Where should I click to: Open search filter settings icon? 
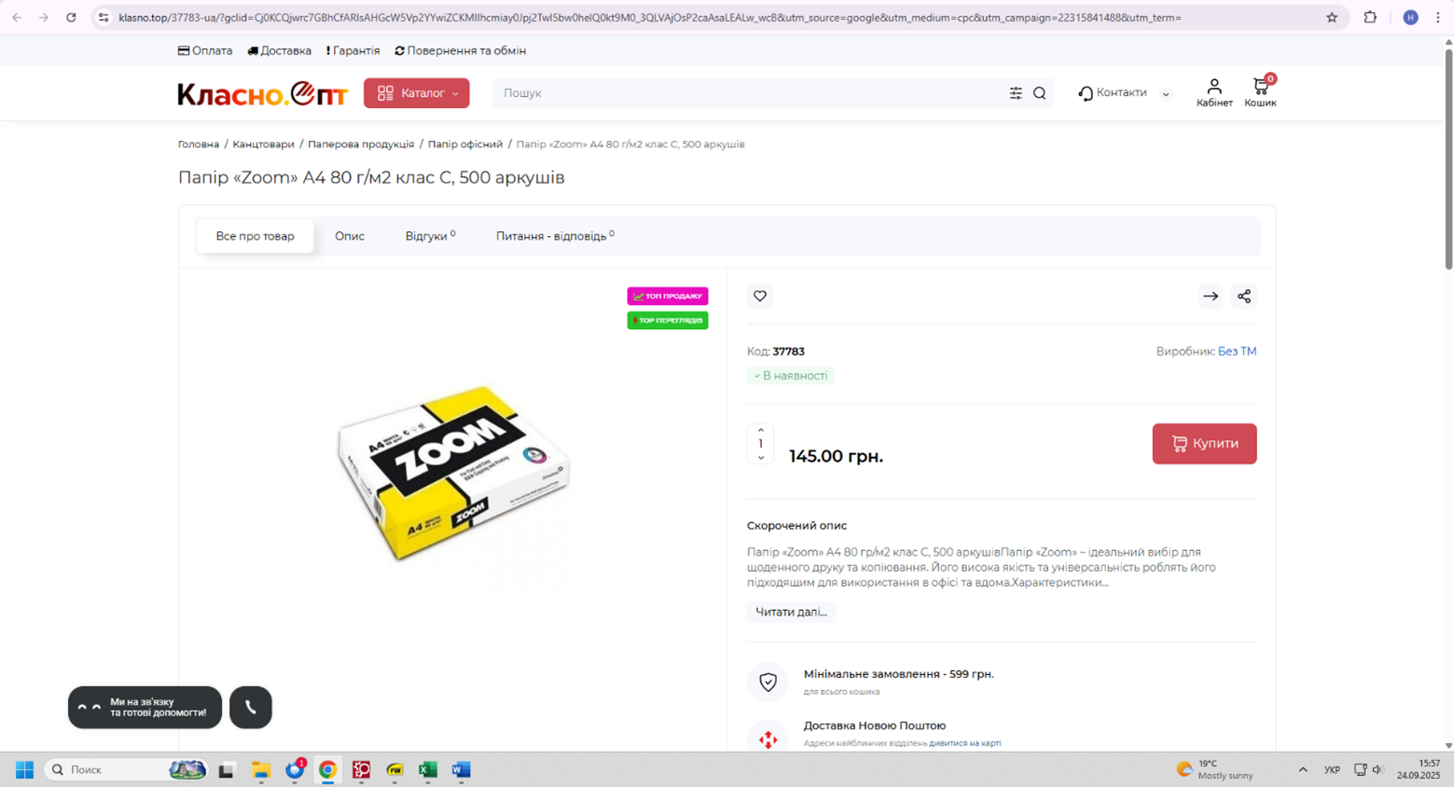click(x=1016, y=93)
